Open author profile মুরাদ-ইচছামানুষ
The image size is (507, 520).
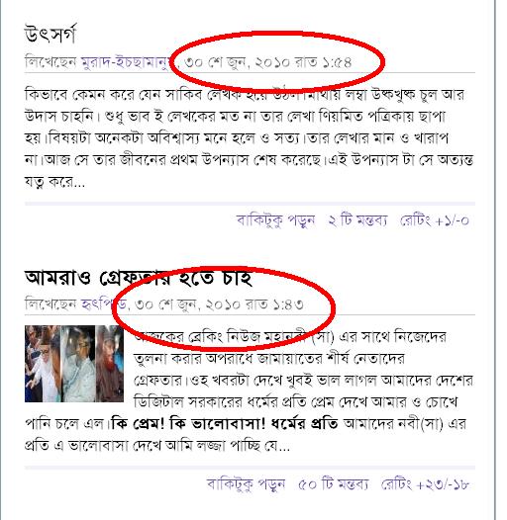[x=128, y=62]
